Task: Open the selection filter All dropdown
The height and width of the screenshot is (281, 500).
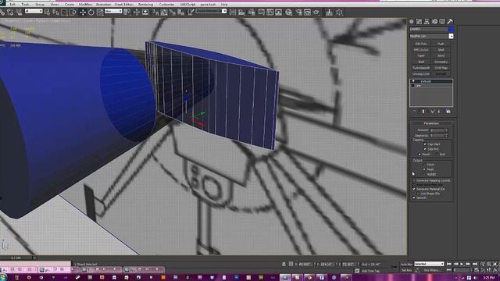Action: pyautogui.click(x=34, y=11)
